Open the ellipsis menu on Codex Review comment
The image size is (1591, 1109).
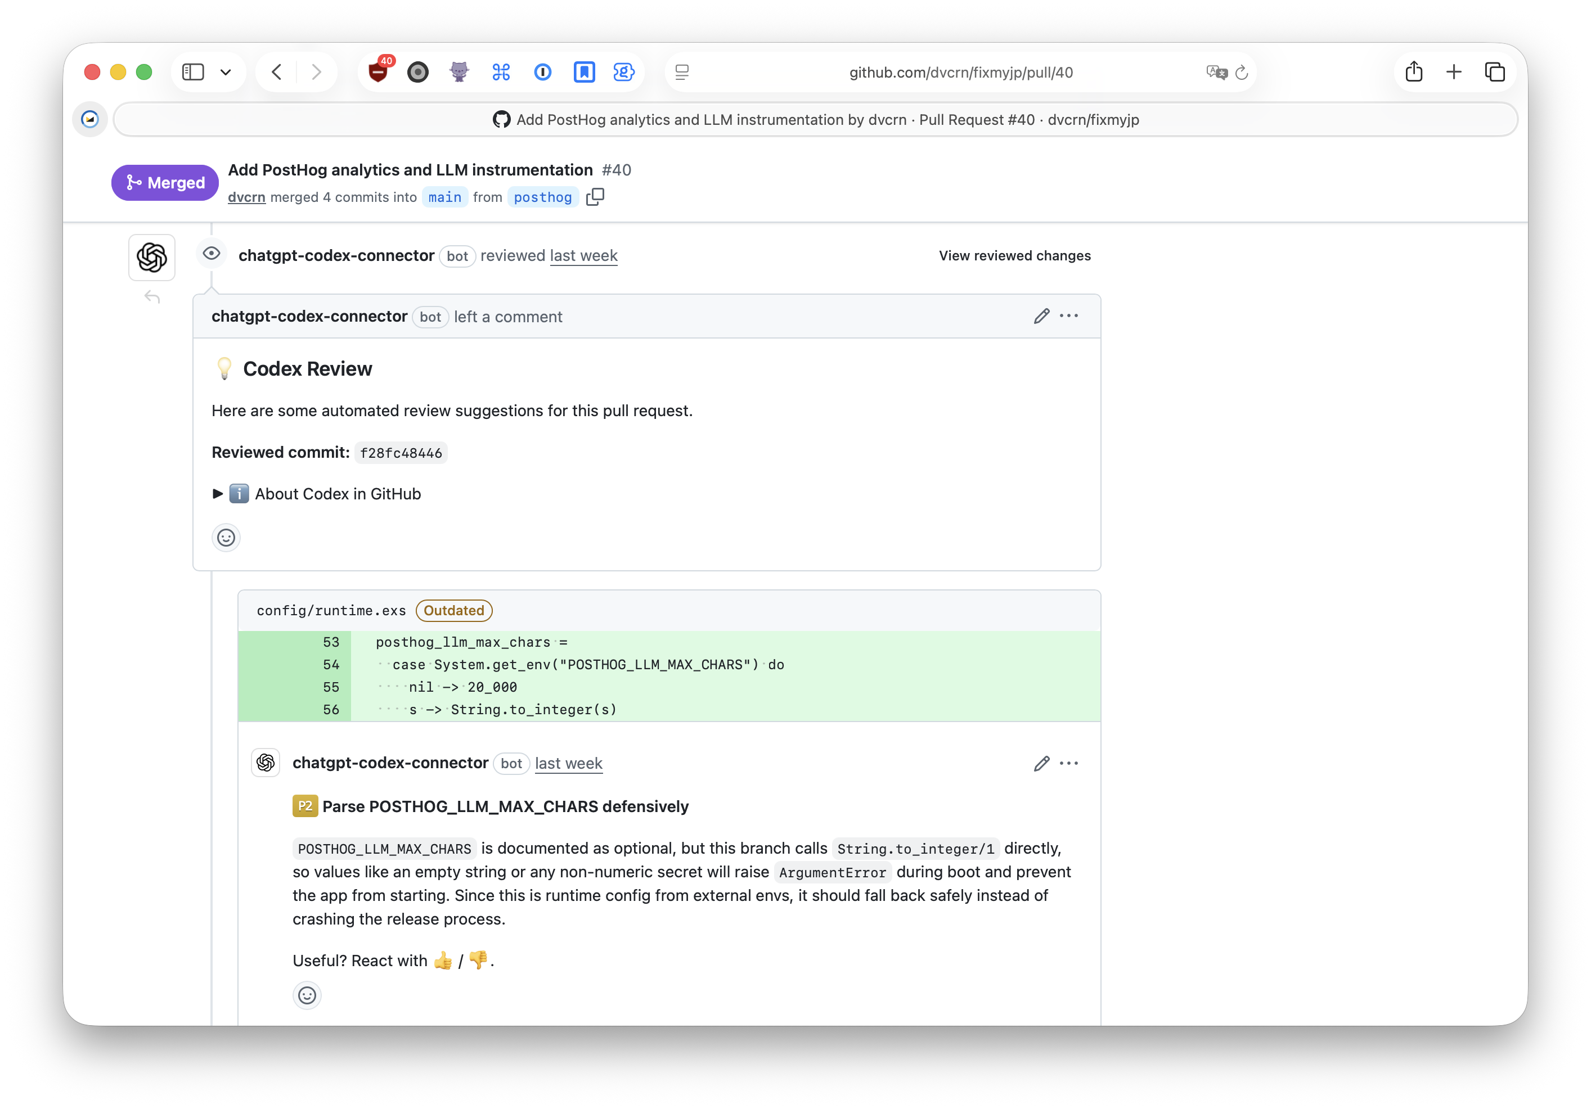(1069, 316)
